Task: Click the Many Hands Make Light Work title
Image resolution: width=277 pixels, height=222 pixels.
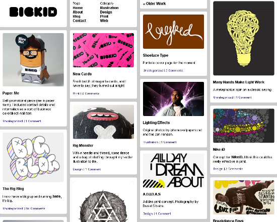Action: pyautogui.click(x=239, y=82)
